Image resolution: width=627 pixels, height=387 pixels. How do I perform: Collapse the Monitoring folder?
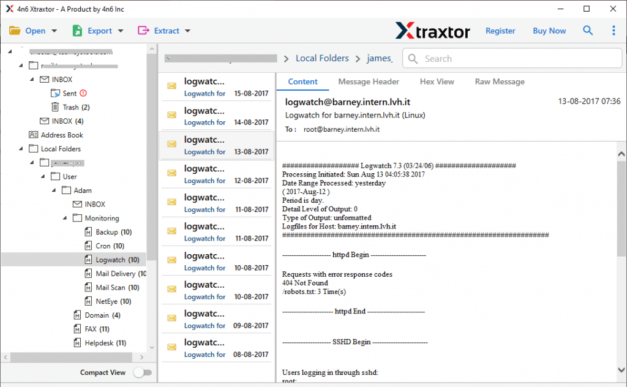64,217
